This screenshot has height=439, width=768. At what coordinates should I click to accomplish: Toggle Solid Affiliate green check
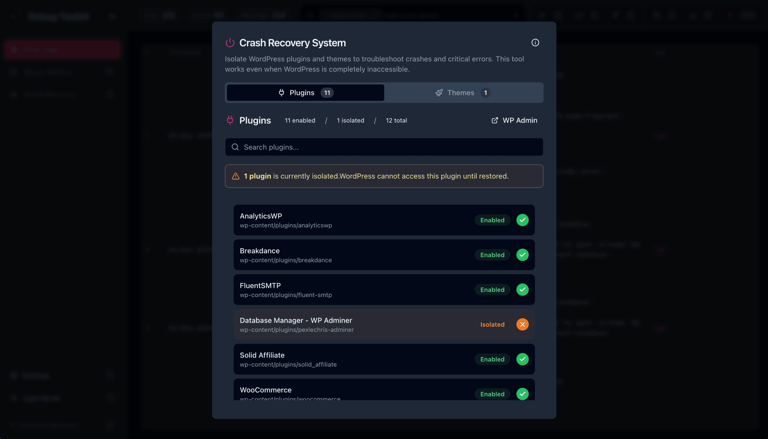pos(522,359)
